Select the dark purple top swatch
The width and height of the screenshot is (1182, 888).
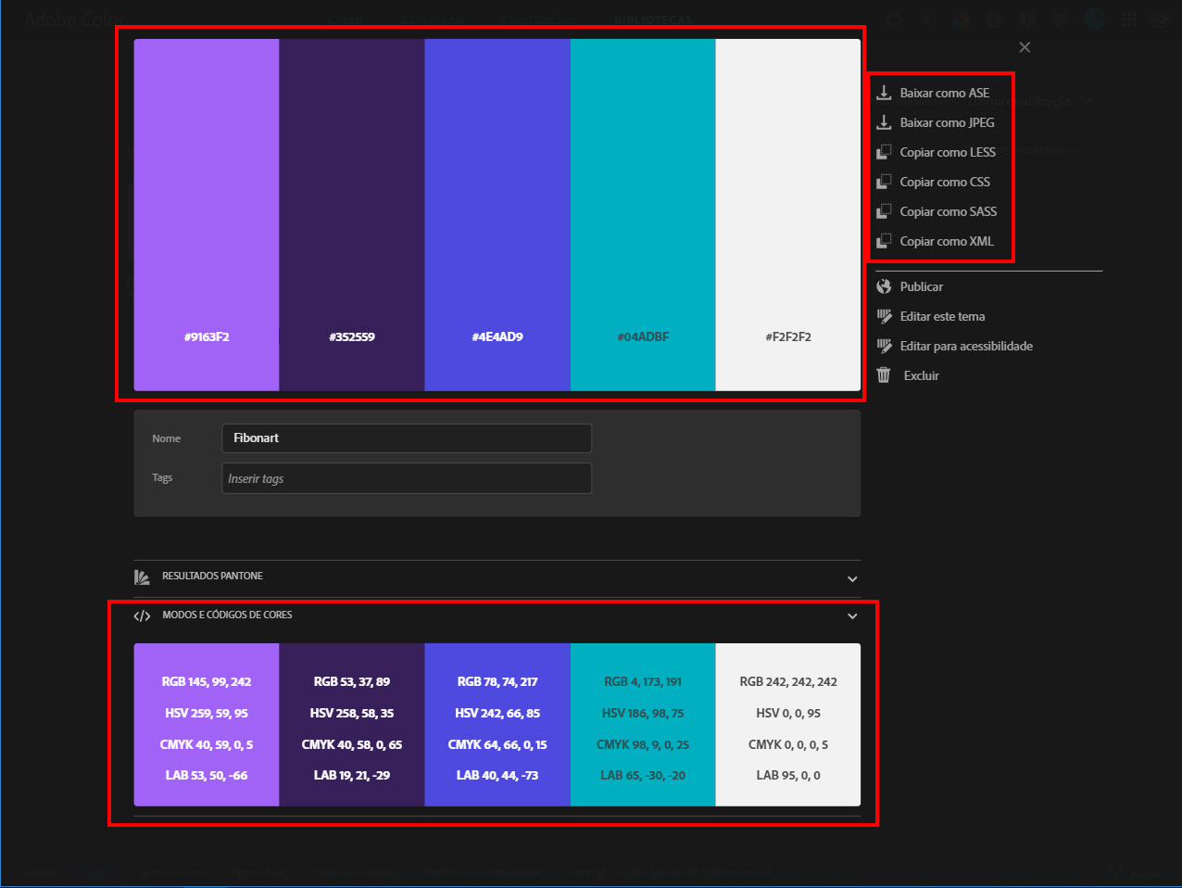(x=352, y=215)
